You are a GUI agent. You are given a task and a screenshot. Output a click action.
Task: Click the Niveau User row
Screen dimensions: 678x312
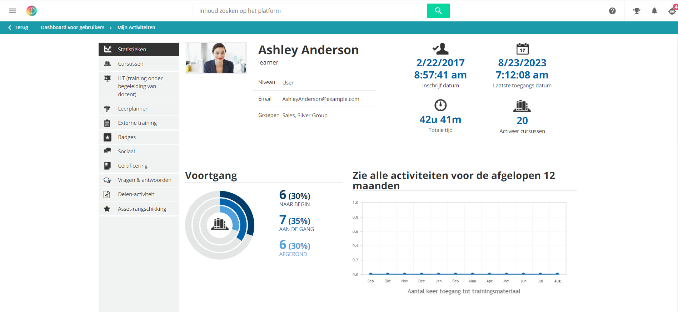coord(314,82)
